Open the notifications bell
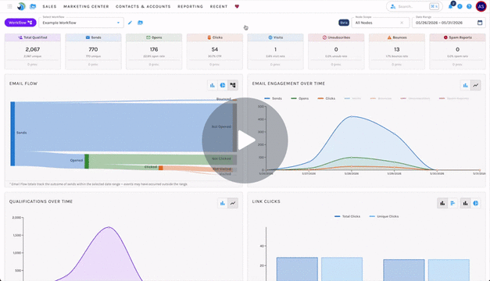490x281 pixels. pyautogui.click(x=450, y=6)
